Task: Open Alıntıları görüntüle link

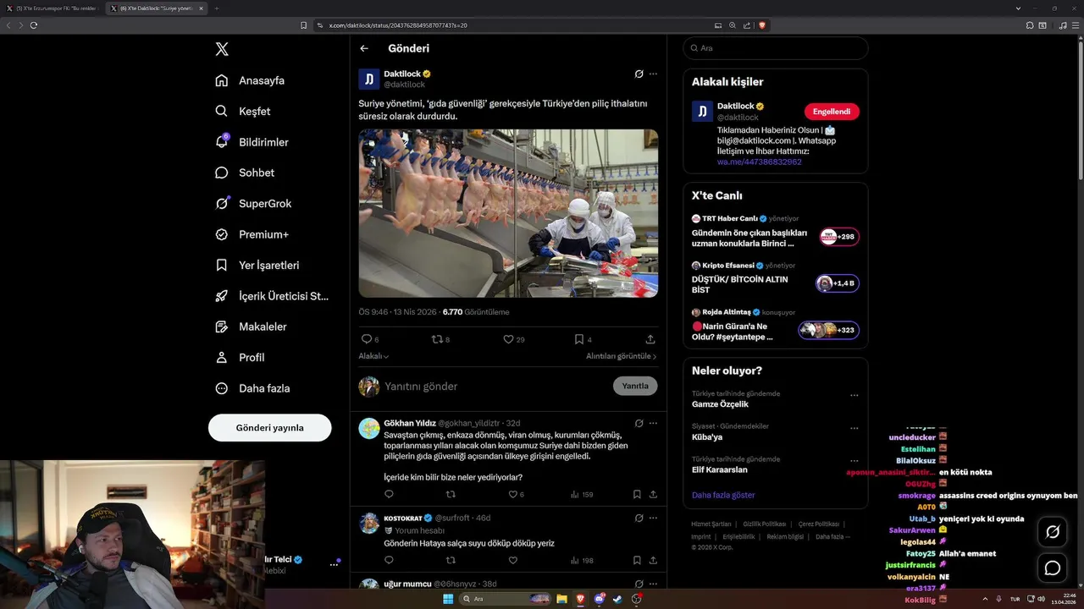Action: (622, 356)
